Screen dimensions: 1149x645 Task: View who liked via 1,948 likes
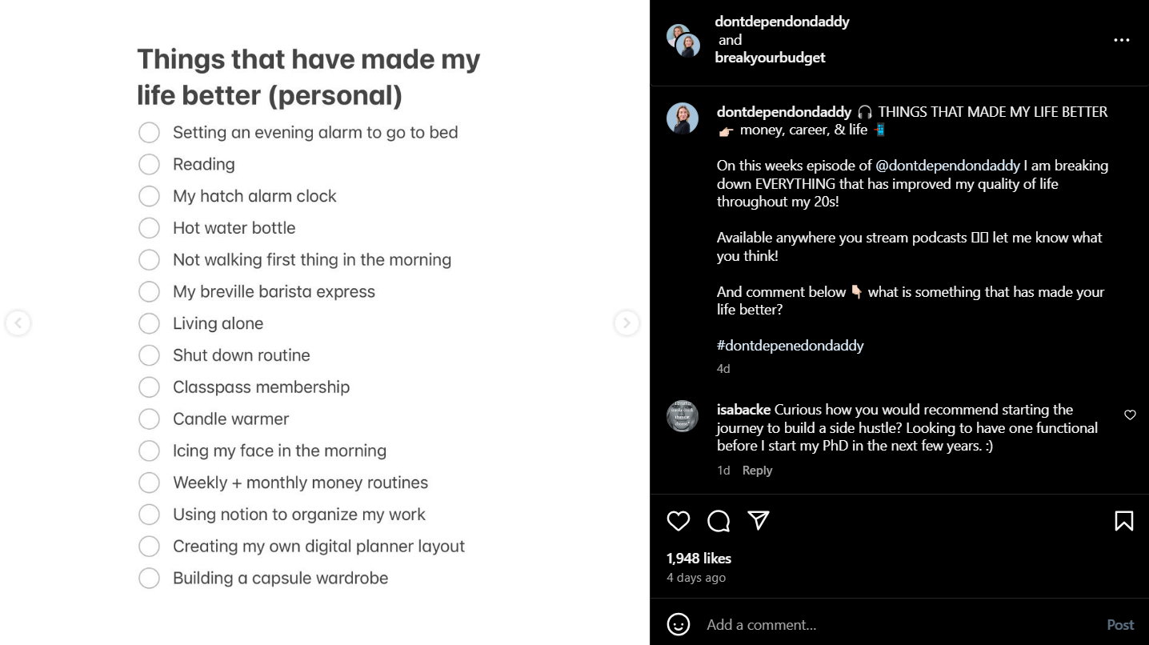[x=699, y=558]
